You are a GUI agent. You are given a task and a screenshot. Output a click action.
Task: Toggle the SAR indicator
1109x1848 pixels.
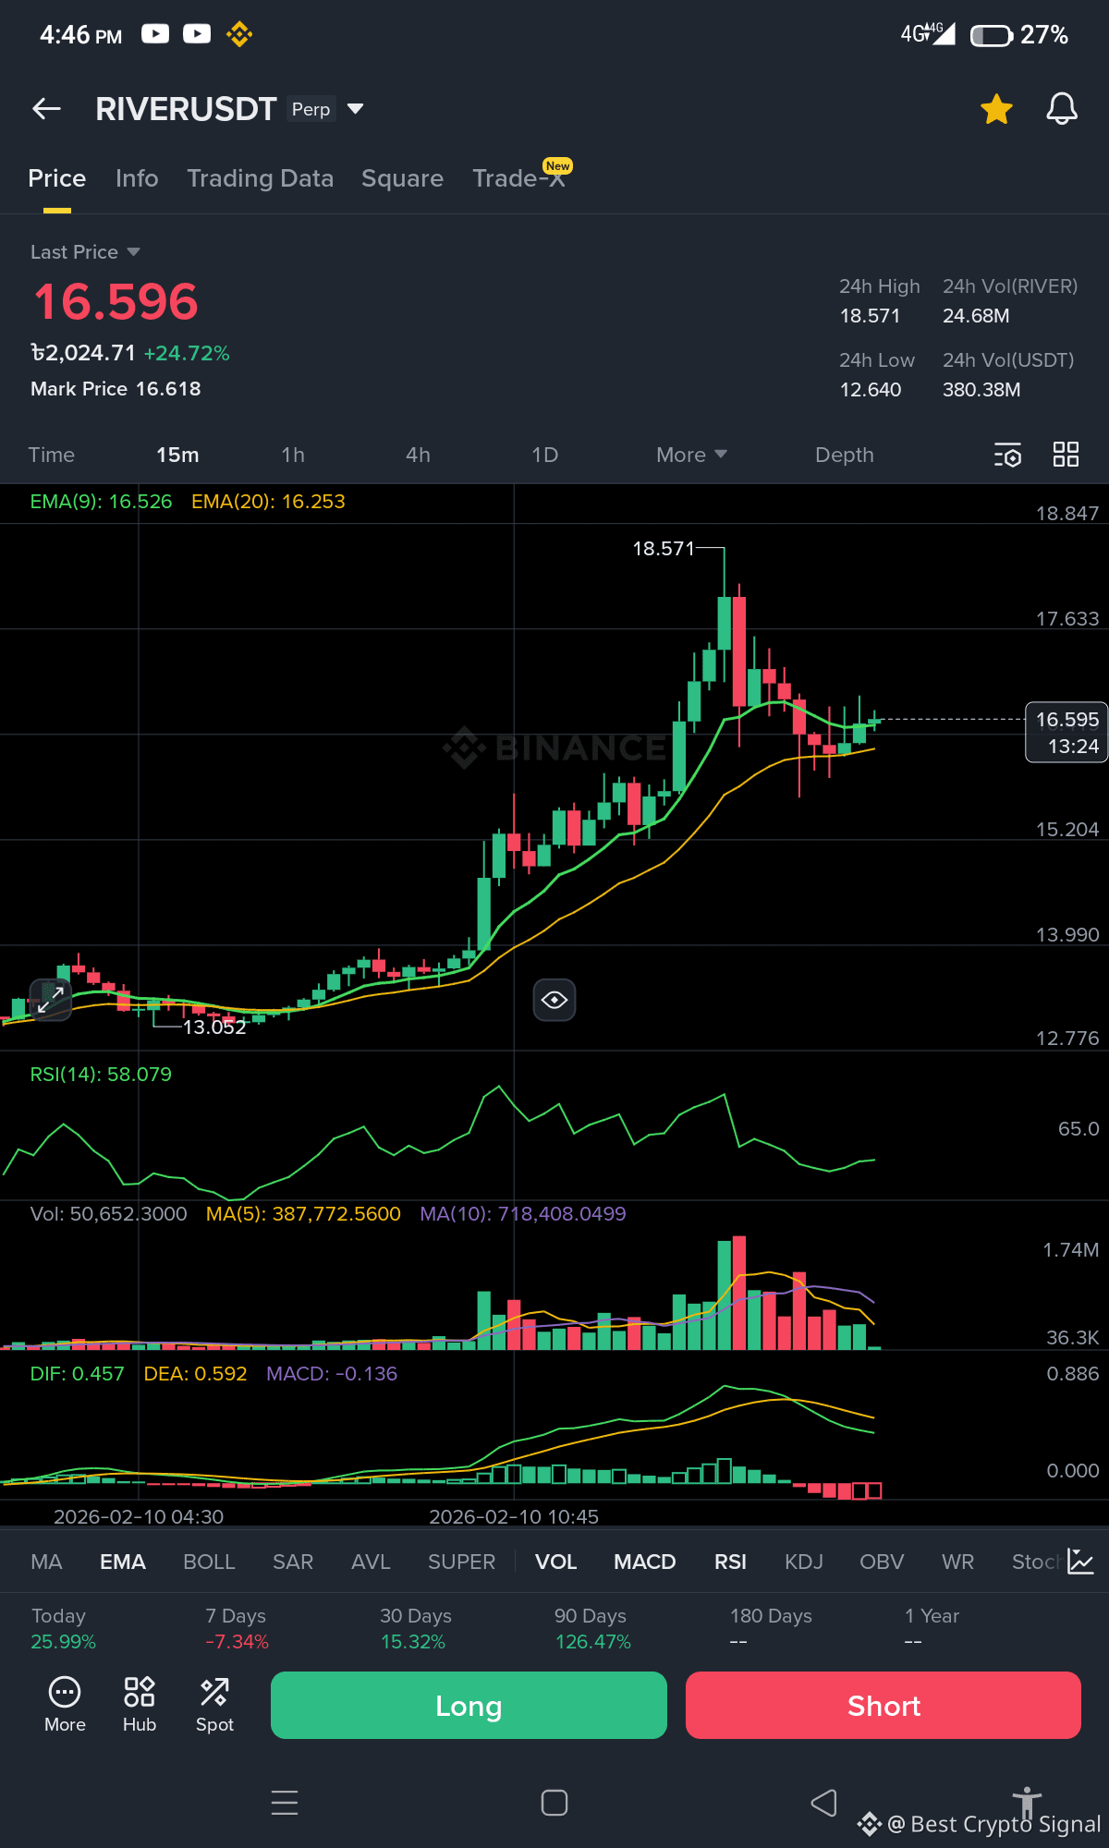tap(293, 1562)
